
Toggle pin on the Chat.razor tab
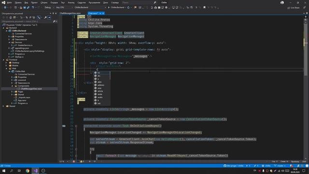[x=100, y=14]
